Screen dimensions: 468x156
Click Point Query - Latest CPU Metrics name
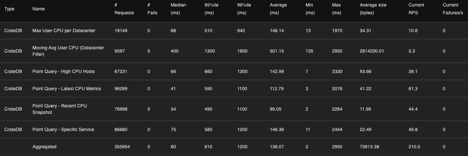coord(67,89)
